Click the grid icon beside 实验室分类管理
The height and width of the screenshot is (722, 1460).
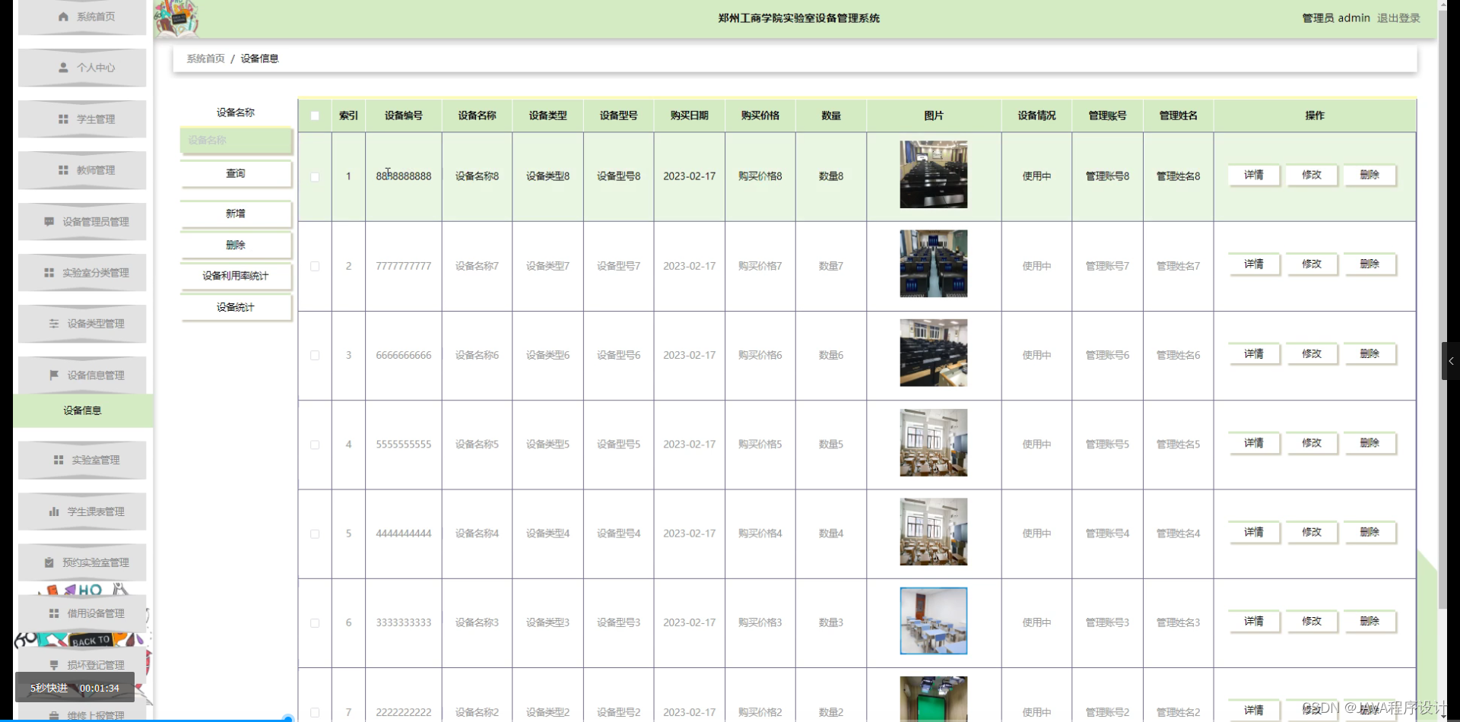(x=49, y=273)
